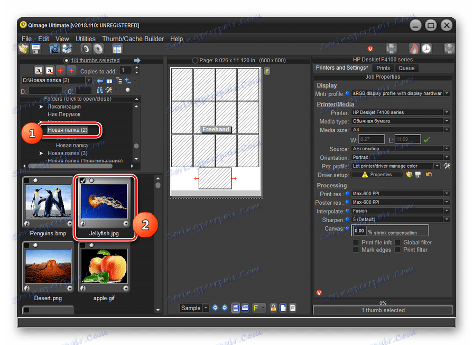This screenshot has height=345, width=473.
Task: Click the blank page icon under the preview
Action: coord(283,308)
